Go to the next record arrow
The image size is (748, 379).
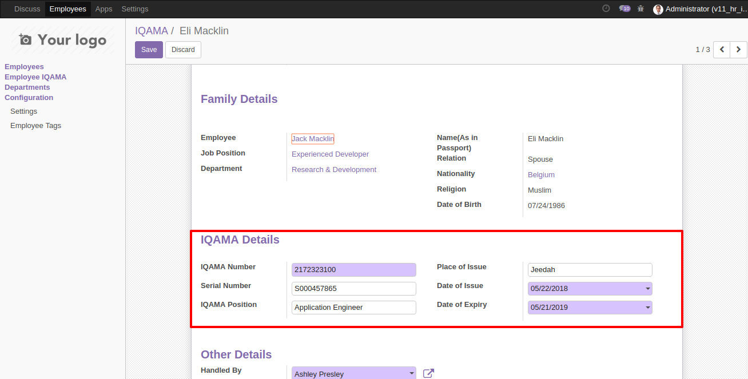(738, 50)
